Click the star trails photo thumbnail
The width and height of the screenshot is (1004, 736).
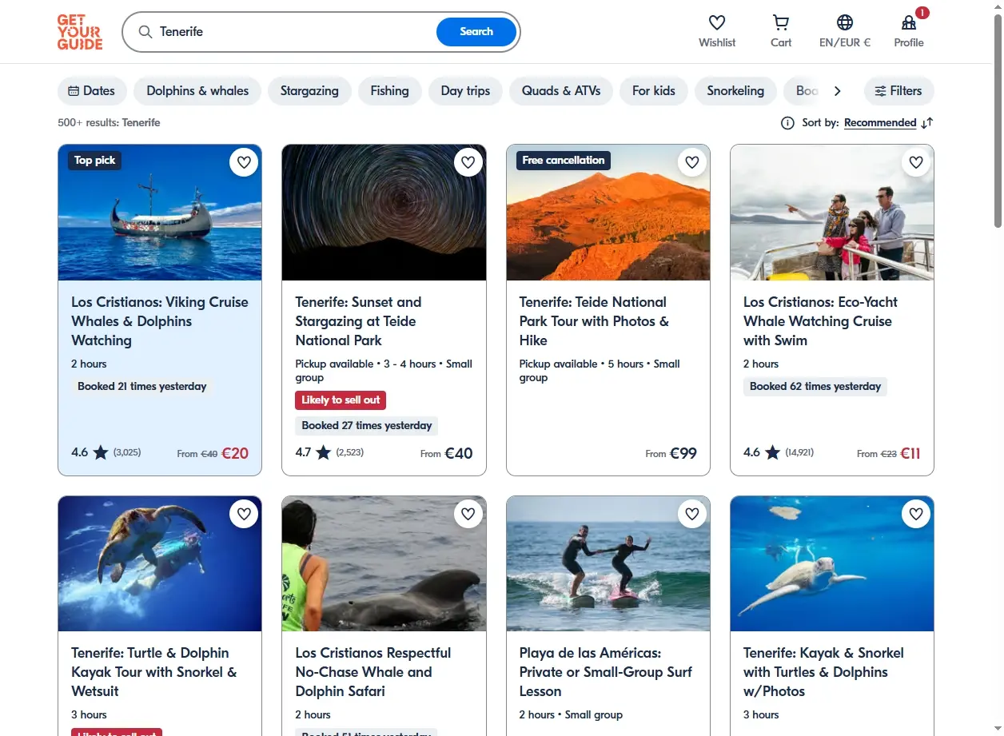pos(384,213)
